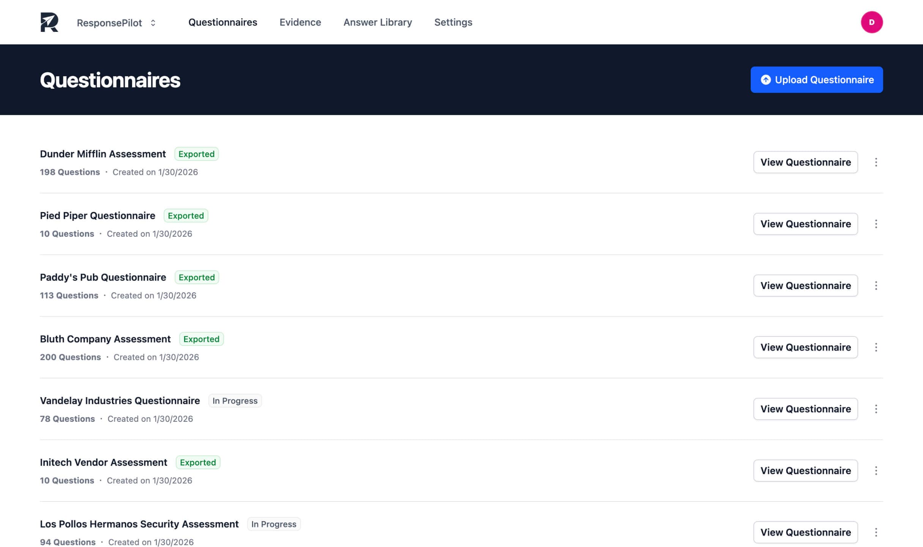Click Upload Questionnaire
Screen dimensions: 923x547
816,80
